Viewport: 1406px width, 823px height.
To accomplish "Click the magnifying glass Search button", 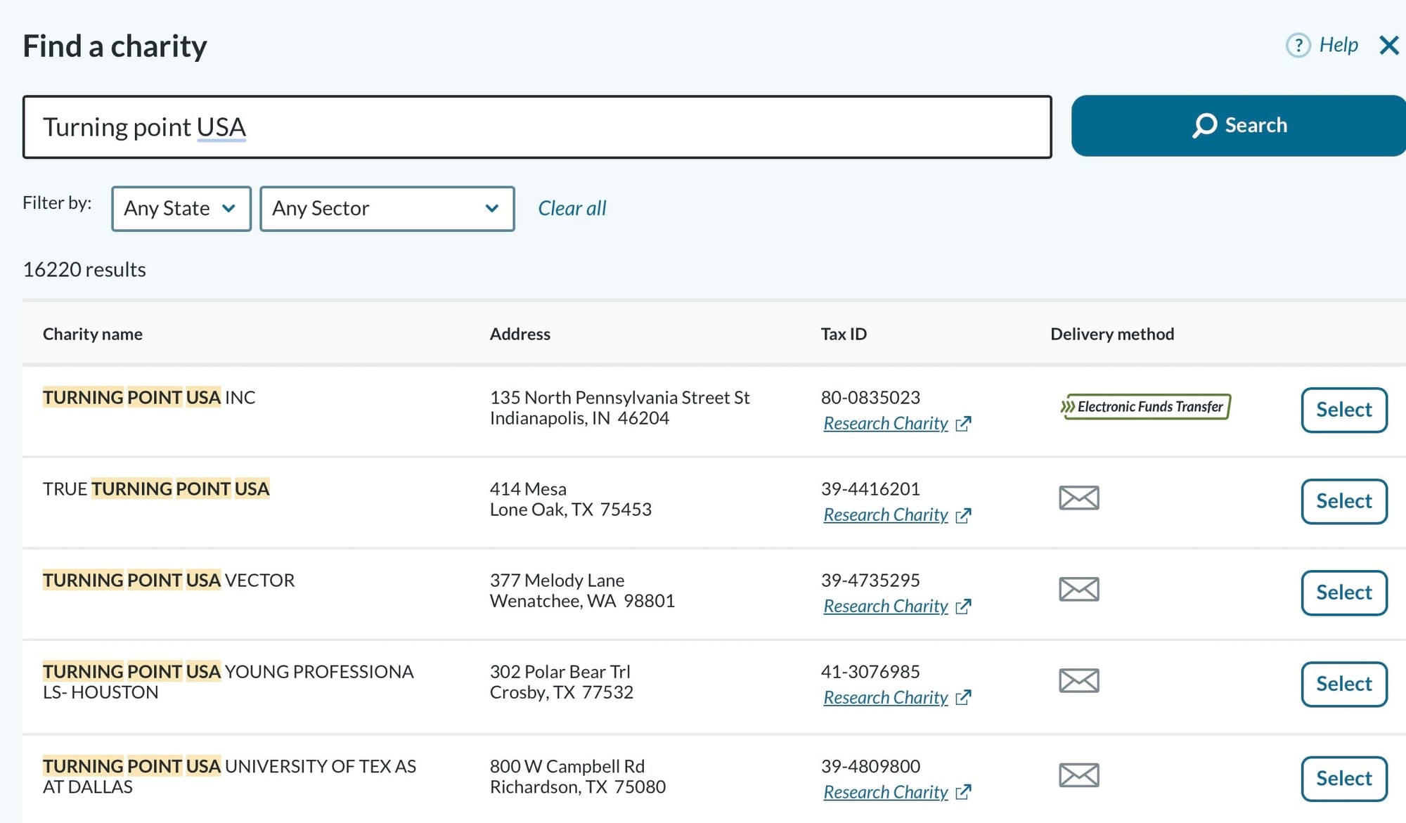I will tap(1239, 126).
